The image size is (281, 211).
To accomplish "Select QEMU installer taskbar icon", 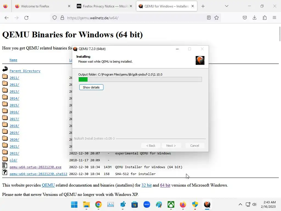I will tap(207, 204).
